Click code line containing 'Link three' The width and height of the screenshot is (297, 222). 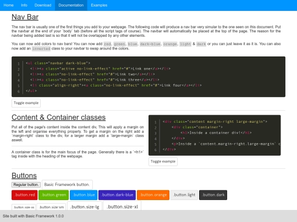(x=95, y=80)
